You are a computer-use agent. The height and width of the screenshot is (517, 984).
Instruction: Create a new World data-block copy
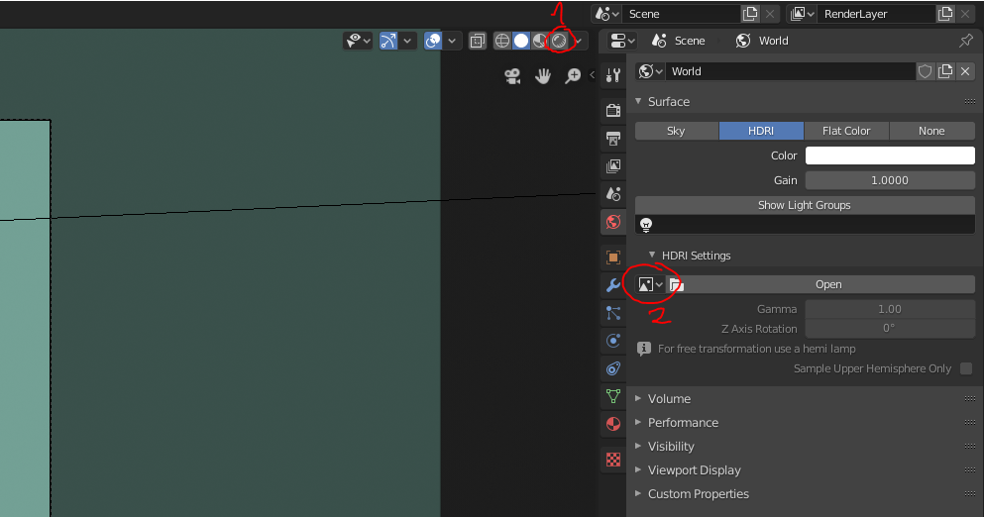(945, 71)
